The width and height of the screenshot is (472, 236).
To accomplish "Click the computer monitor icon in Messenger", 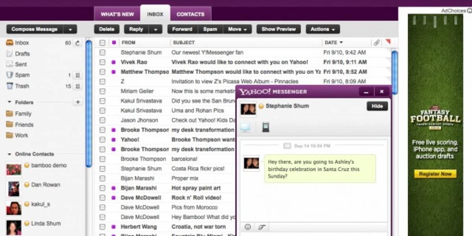I will click(245, 127).
